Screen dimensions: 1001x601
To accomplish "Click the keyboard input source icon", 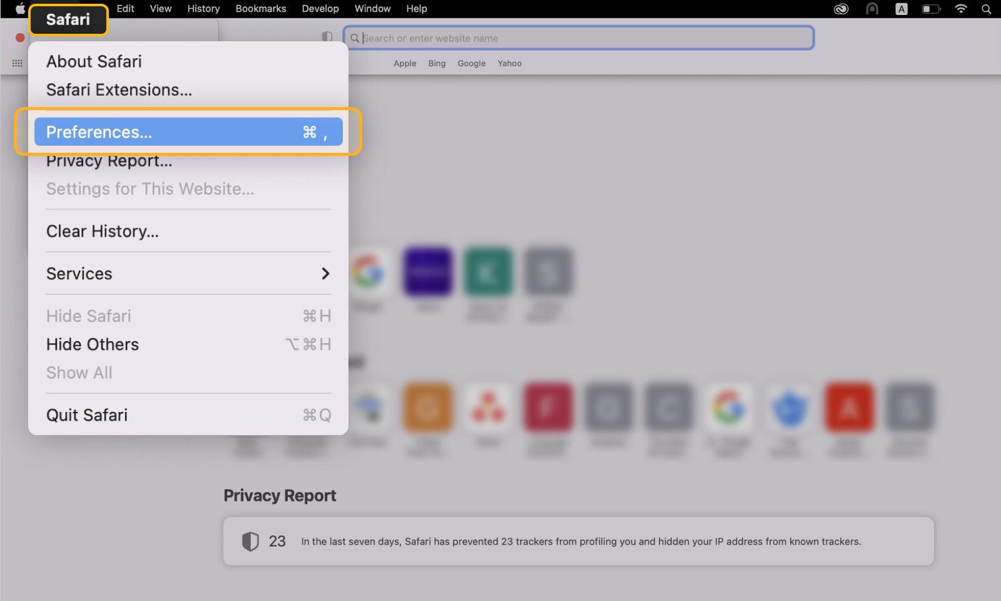I will (901, 9).
